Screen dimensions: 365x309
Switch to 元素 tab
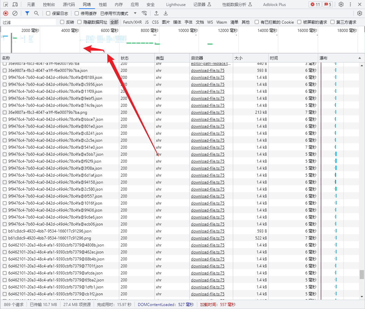pyautogui.click(x=31, y=4)
